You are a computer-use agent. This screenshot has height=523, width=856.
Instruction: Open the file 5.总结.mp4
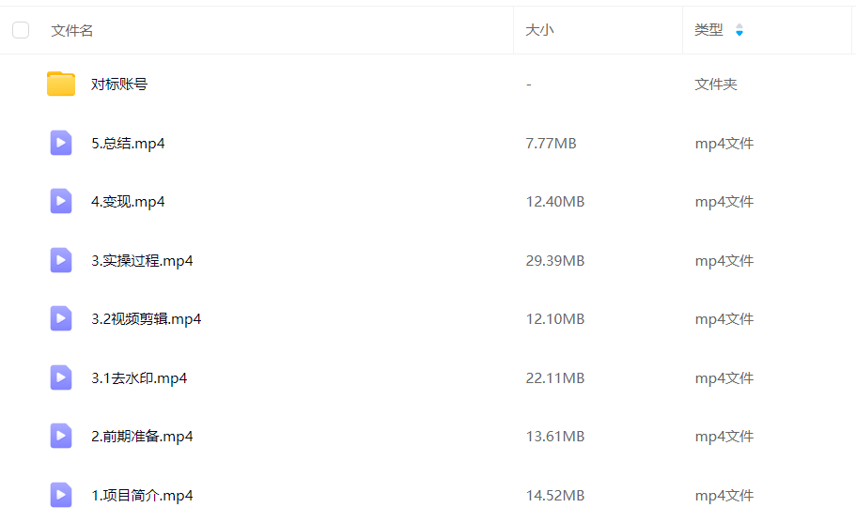[x=128, y=143]
